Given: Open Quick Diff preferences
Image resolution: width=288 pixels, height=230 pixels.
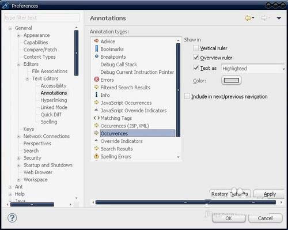Looking at the screenshot, I should point(51,115).
